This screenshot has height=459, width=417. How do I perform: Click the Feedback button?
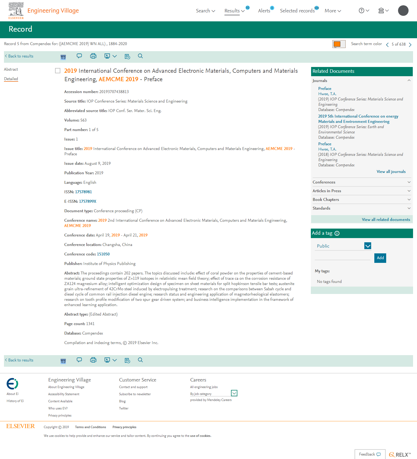pos(370,454)
